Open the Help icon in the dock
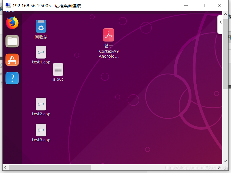 (12, 78)
